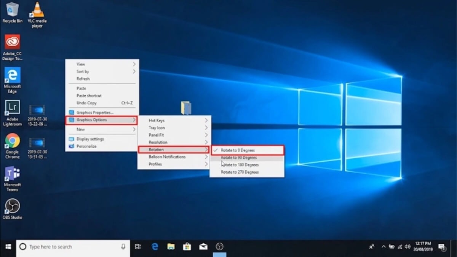The height and width of the screenshot is (257, 457).
Task: Open the Action Center notifications icon
Action: tap(442, 247)
